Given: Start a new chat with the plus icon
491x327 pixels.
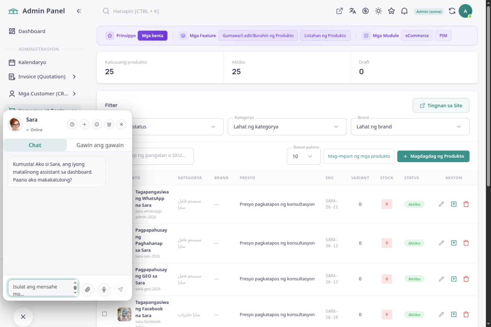Looking at the screenshot, I should 84,124.
